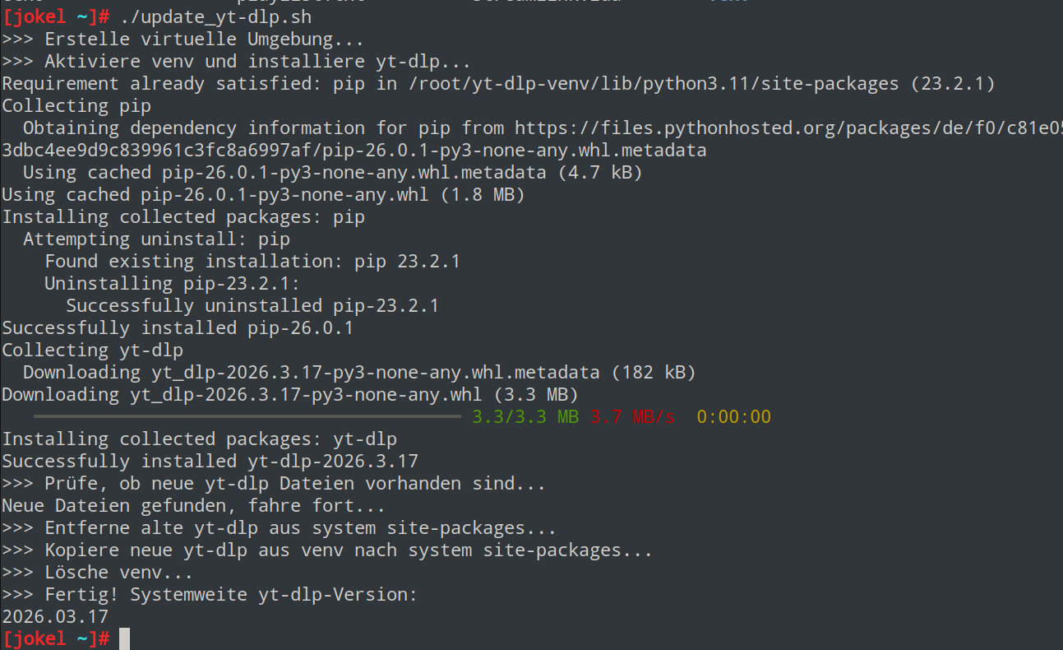Select the 2026.03.17 version output line

tap(55, 616)
